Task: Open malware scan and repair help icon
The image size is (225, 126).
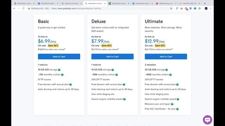Action: (172, 104)
